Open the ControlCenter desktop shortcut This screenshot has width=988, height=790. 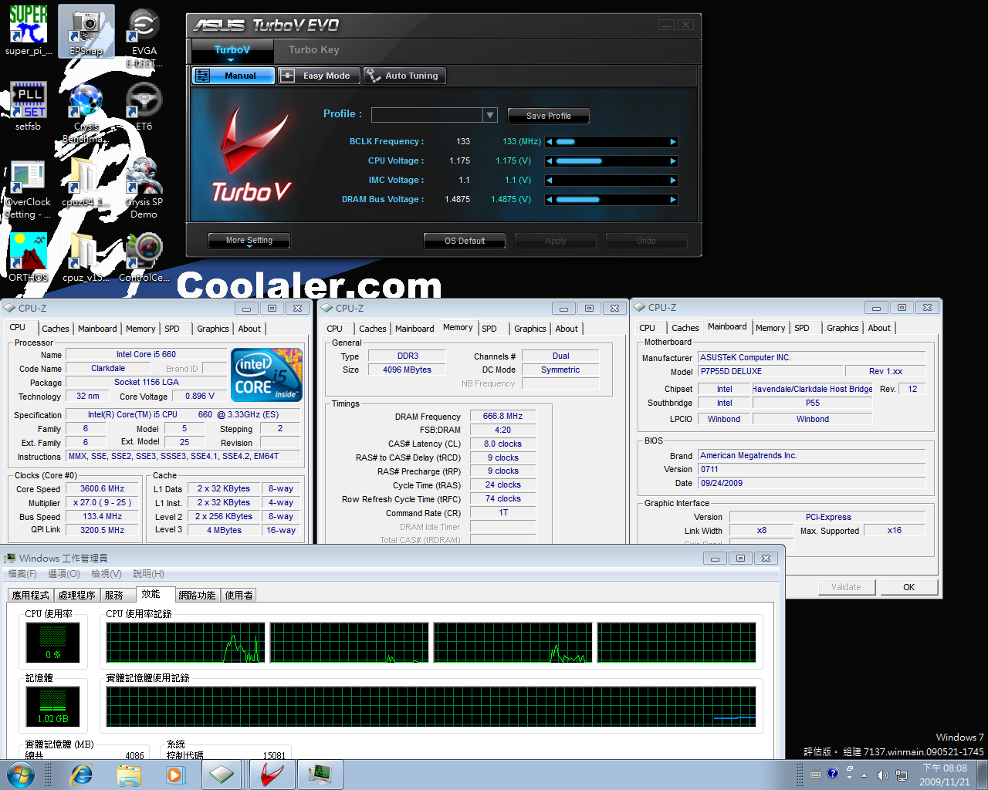pyautogui.click(x=144, y=258)
